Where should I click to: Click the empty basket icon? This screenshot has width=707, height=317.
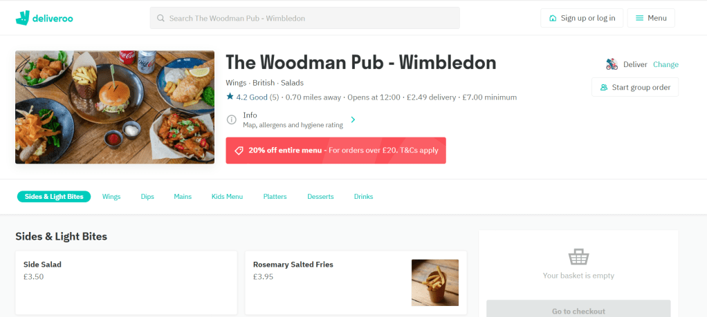click(578, 258)
